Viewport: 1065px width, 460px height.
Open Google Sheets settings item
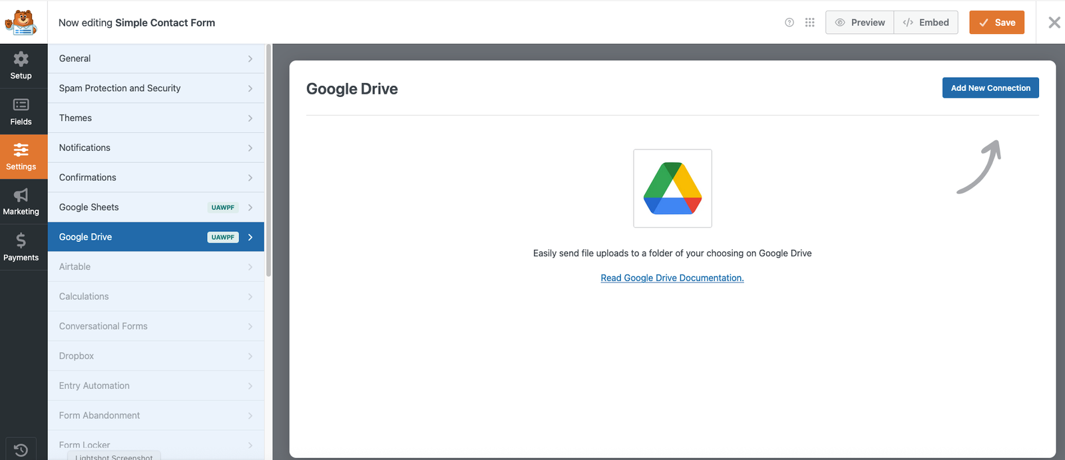(x=89, y=207)
